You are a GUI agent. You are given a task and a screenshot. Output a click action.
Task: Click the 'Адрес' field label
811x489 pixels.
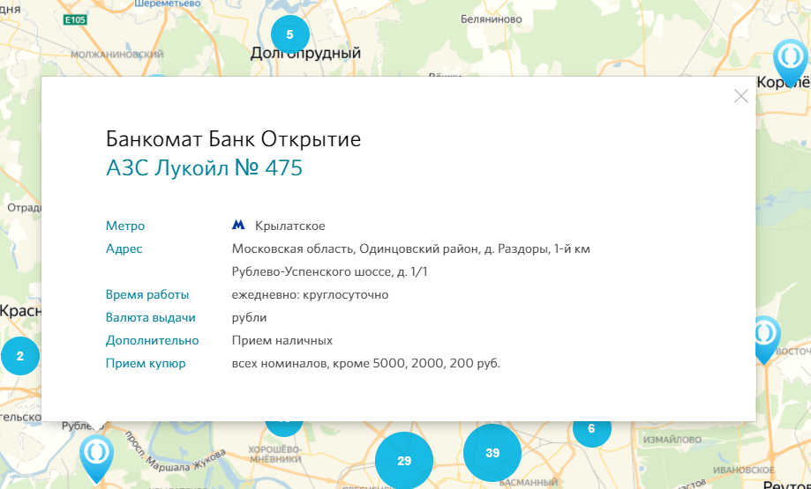click(124, 248)
